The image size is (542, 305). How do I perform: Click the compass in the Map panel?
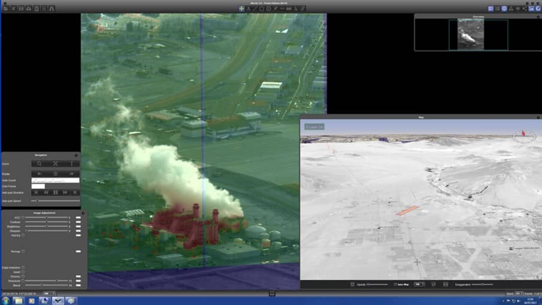[x=525, y=135]
